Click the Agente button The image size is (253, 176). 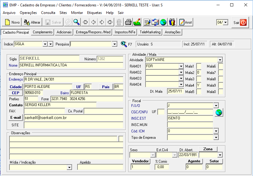click(194, 161)
